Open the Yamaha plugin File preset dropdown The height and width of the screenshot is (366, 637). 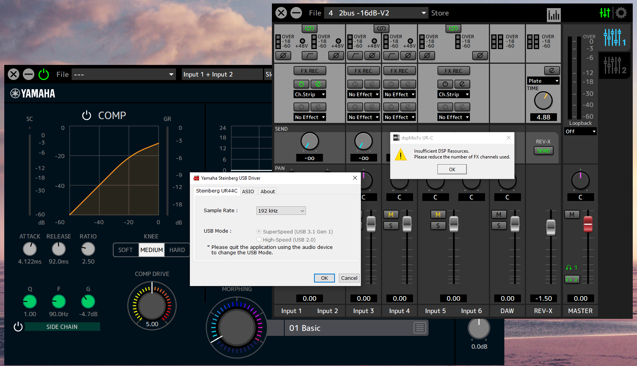(x=124, y=74)
